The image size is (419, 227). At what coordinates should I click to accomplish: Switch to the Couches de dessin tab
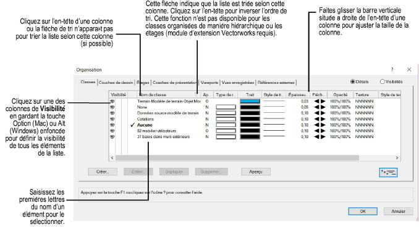pos(116,83)
